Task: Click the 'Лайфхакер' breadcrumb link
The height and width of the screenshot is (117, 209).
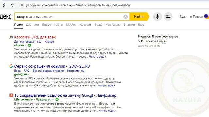Action: click(x=43, y=99)
